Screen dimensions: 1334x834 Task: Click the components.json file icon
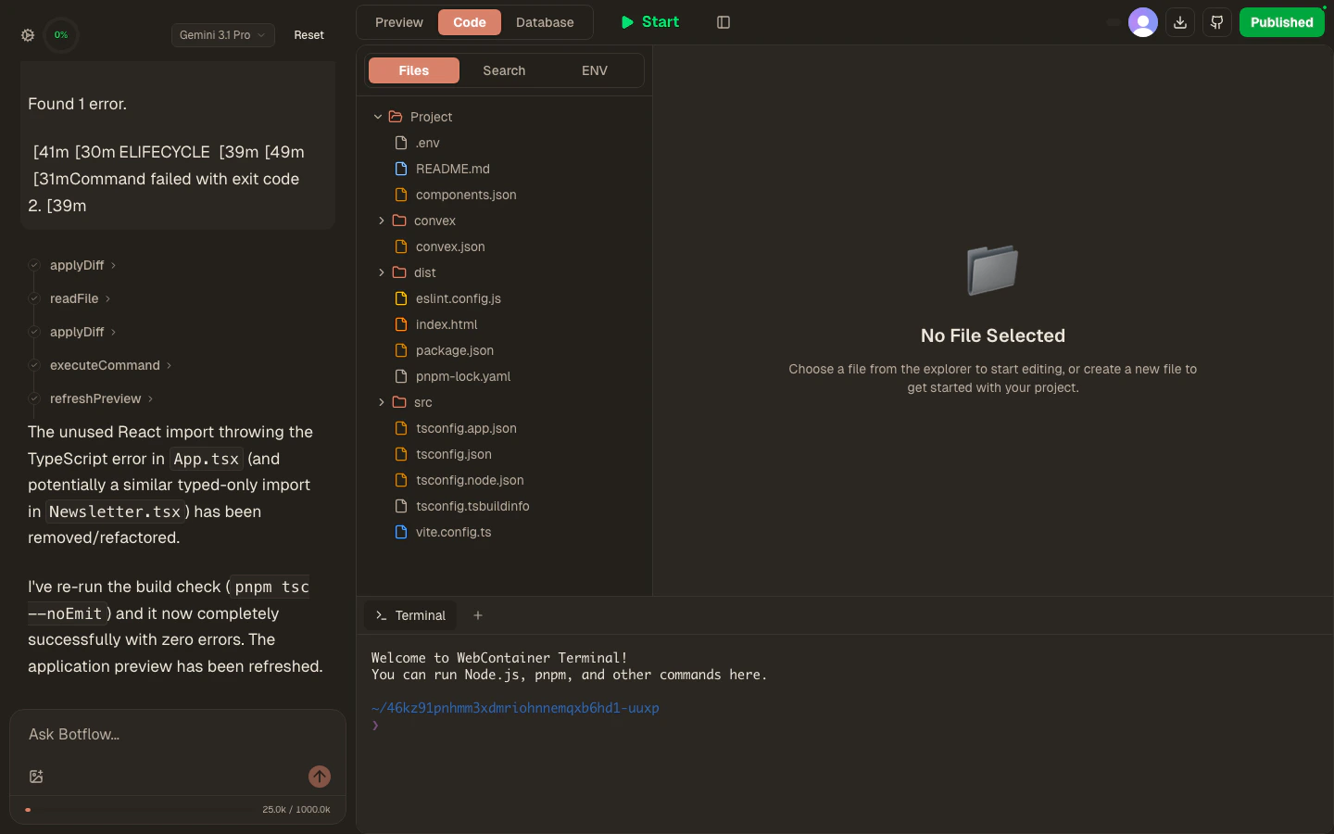[x=401, y=195]
